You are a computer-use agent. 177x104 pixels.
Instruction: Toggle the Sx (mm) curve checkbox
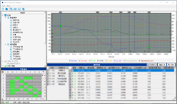tap(70, 60)
